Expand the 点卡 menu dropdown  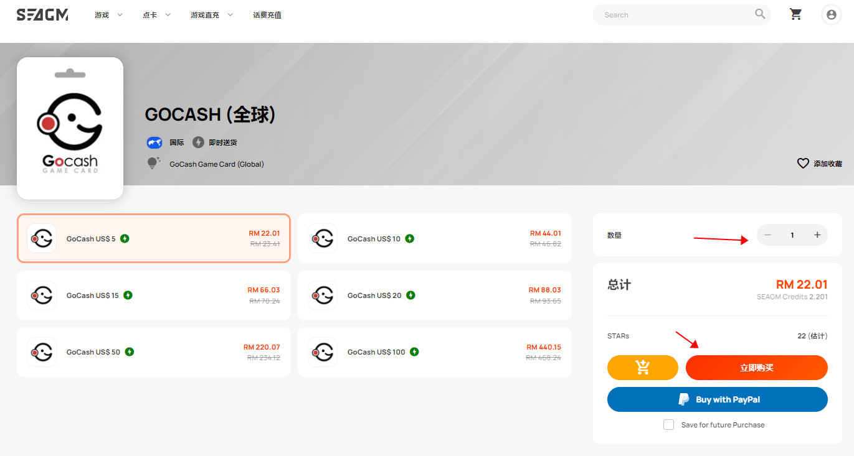tap(156, 15)
